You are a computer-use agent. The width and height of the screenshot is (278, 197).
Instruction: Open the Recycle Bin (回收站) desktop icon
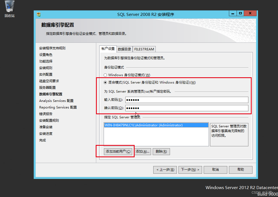click(10, 9)
